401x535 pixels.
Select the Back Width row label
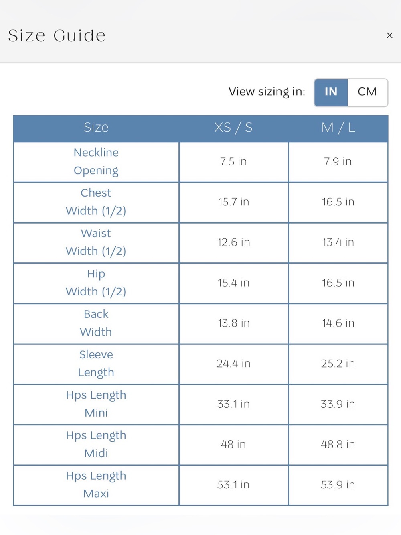(96, 323)
